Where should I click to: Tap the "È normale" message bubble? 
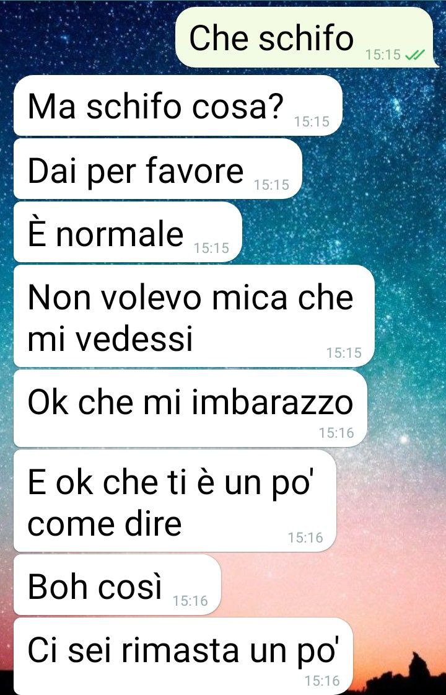point(128,232)
